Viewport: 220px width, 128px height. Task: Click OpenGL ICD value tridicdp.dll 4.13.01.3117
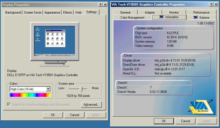[x=170, y=69]
